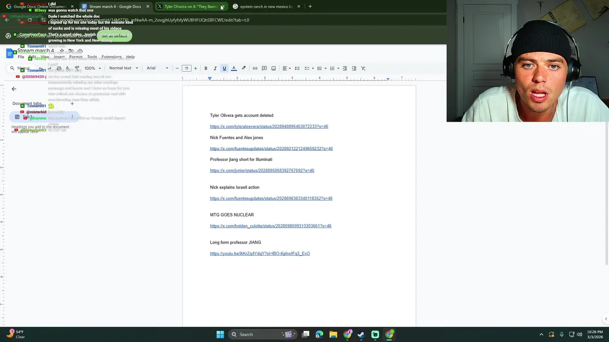Open the Tyler Olivera status link
The image size is (609, 342).
click(269, 126)
